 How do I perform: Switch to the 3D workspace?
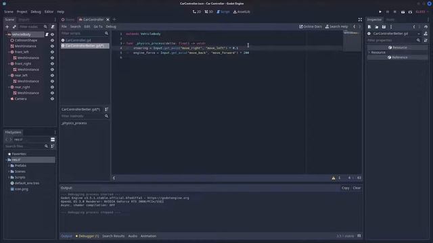(209, 12)
